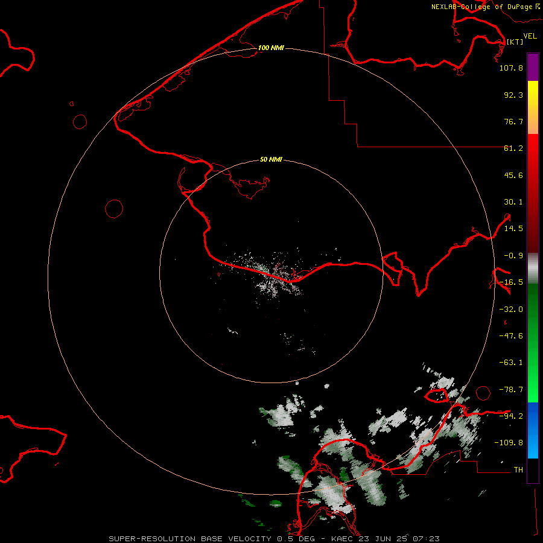Image resolution: width=543 pixels, height=543 pixels.
Task: Click the purple top segment of color bar
Action: click(x=533, y=67)
